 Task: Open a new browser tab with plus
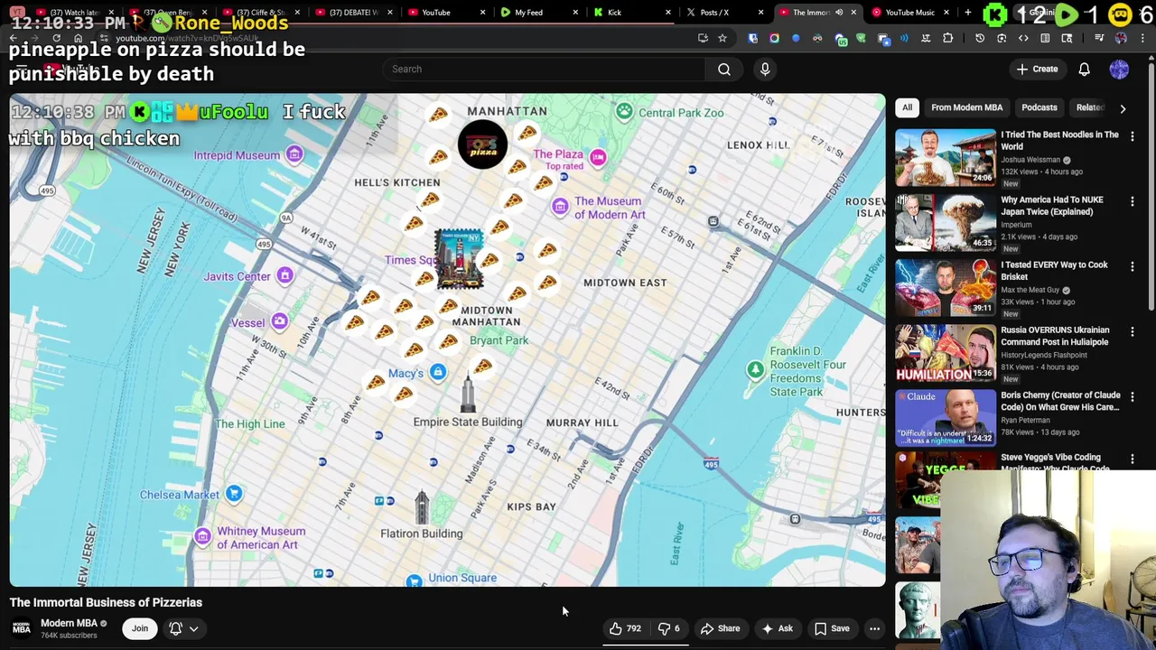(x=968, y=13)
